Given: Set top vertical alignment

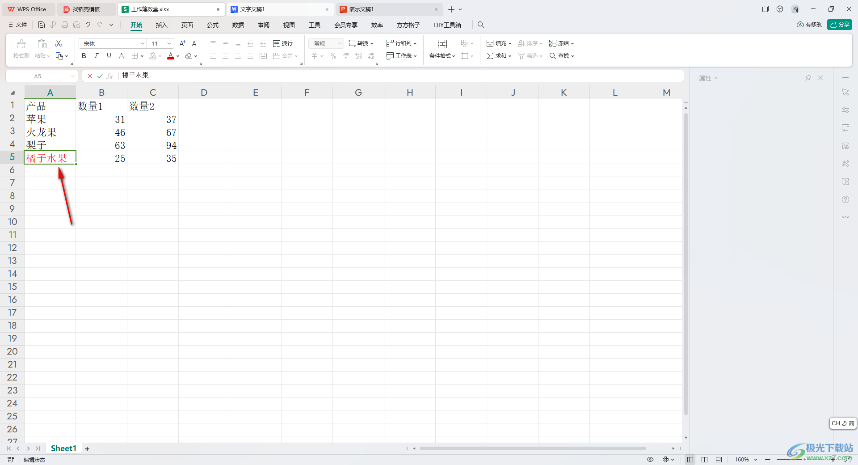Looking at the screenshot, I should tap(213, 43).
